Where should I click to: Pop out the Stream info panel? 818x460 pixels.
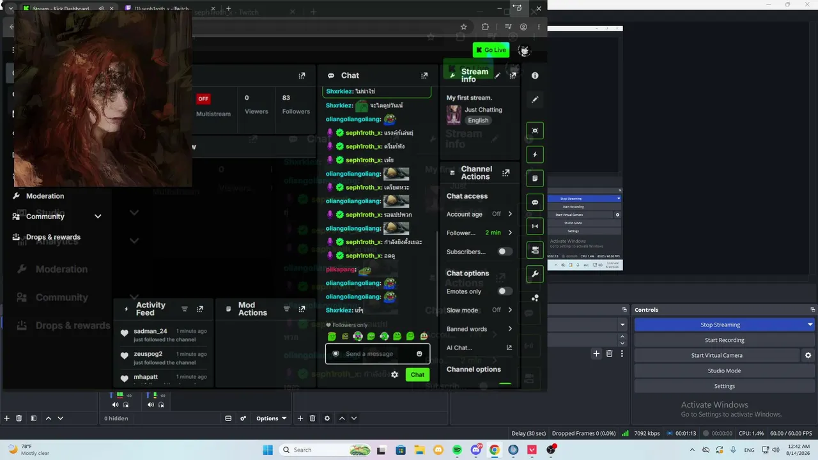(x=513, y=75)
